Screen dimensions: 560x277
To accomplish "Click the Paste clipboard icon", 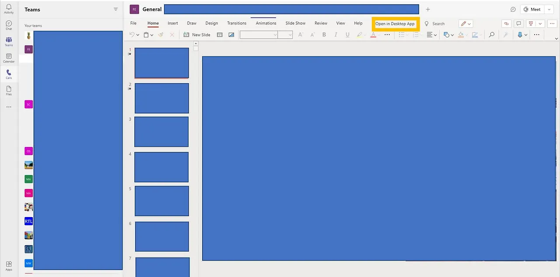I will [x=146, y=35].
